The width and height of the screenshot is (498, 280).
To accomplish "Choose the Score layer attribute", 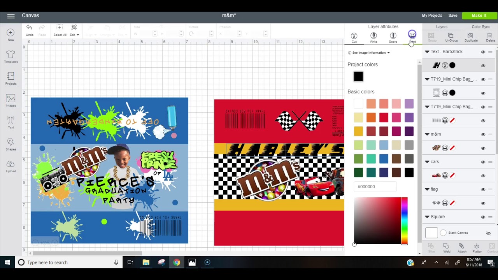I will point(393,37).
